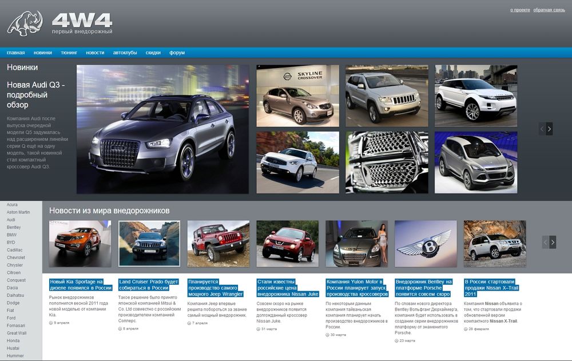Open the тюнинг menu item

pyautogui.click(x=69, y=53)
